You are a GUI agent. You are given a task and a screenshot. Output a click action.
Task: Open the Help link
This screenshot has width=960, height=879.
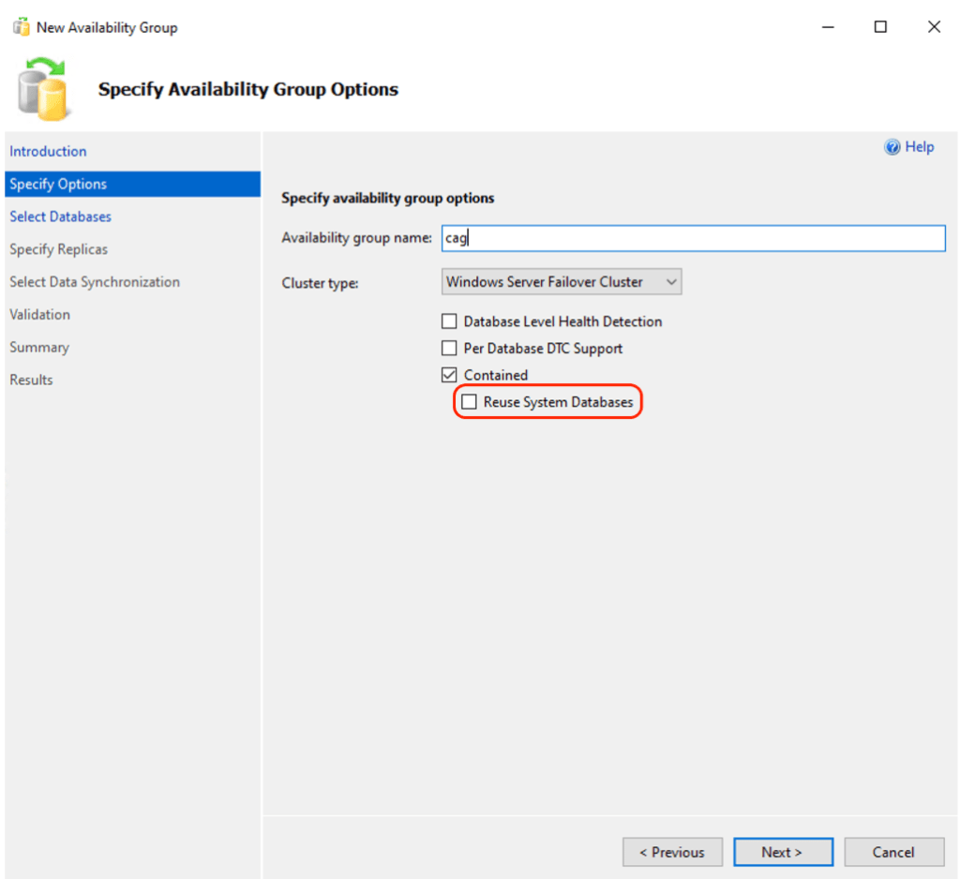coord(919,147)
